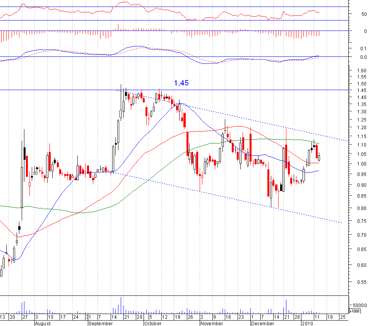Pick the October month label
The width and height of the screenshot is (368, 326).
coord(153,323)
